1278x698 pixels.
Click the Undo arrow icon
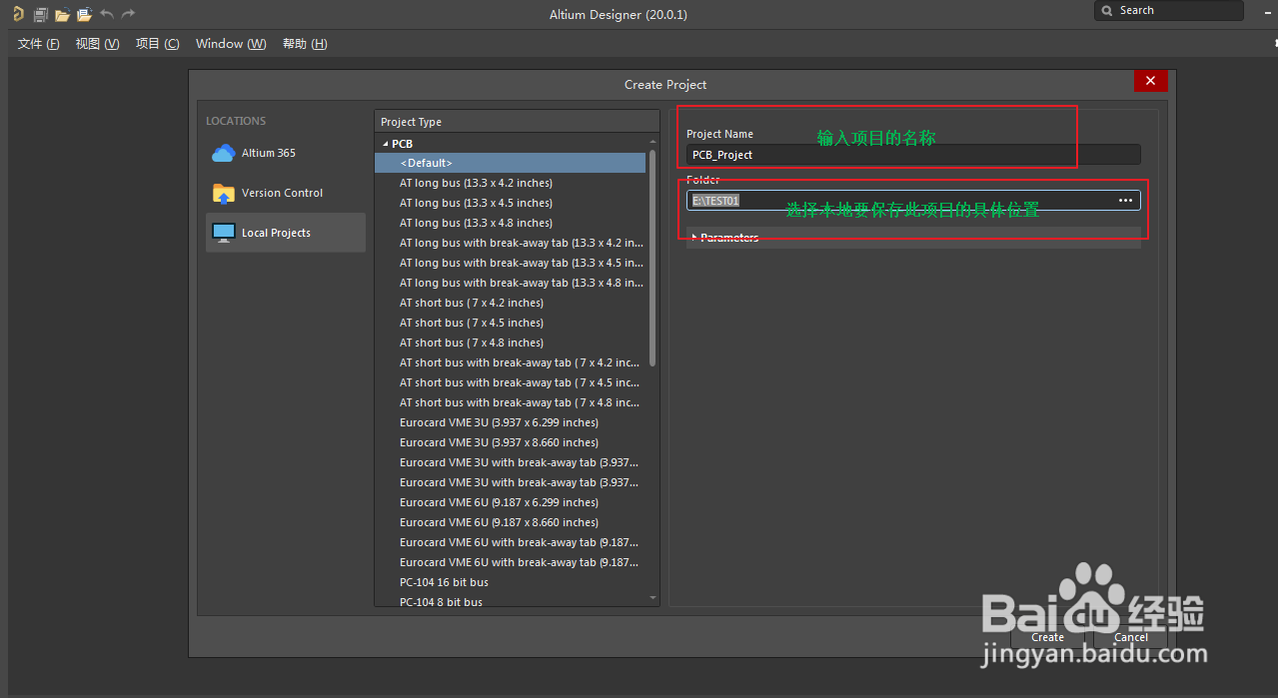tap(107, 14)
